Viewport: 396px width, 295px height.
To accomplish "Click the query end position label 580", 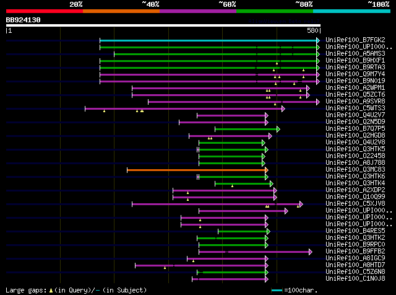I will 312,30.
